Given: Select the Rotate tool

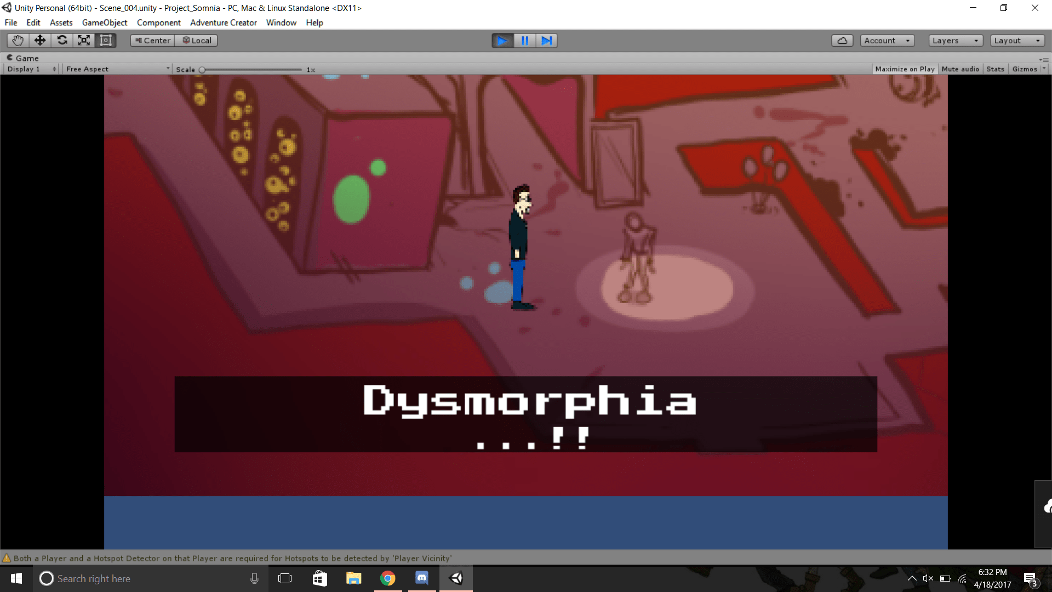Looking at the screenshot, I should click(62, 41).
